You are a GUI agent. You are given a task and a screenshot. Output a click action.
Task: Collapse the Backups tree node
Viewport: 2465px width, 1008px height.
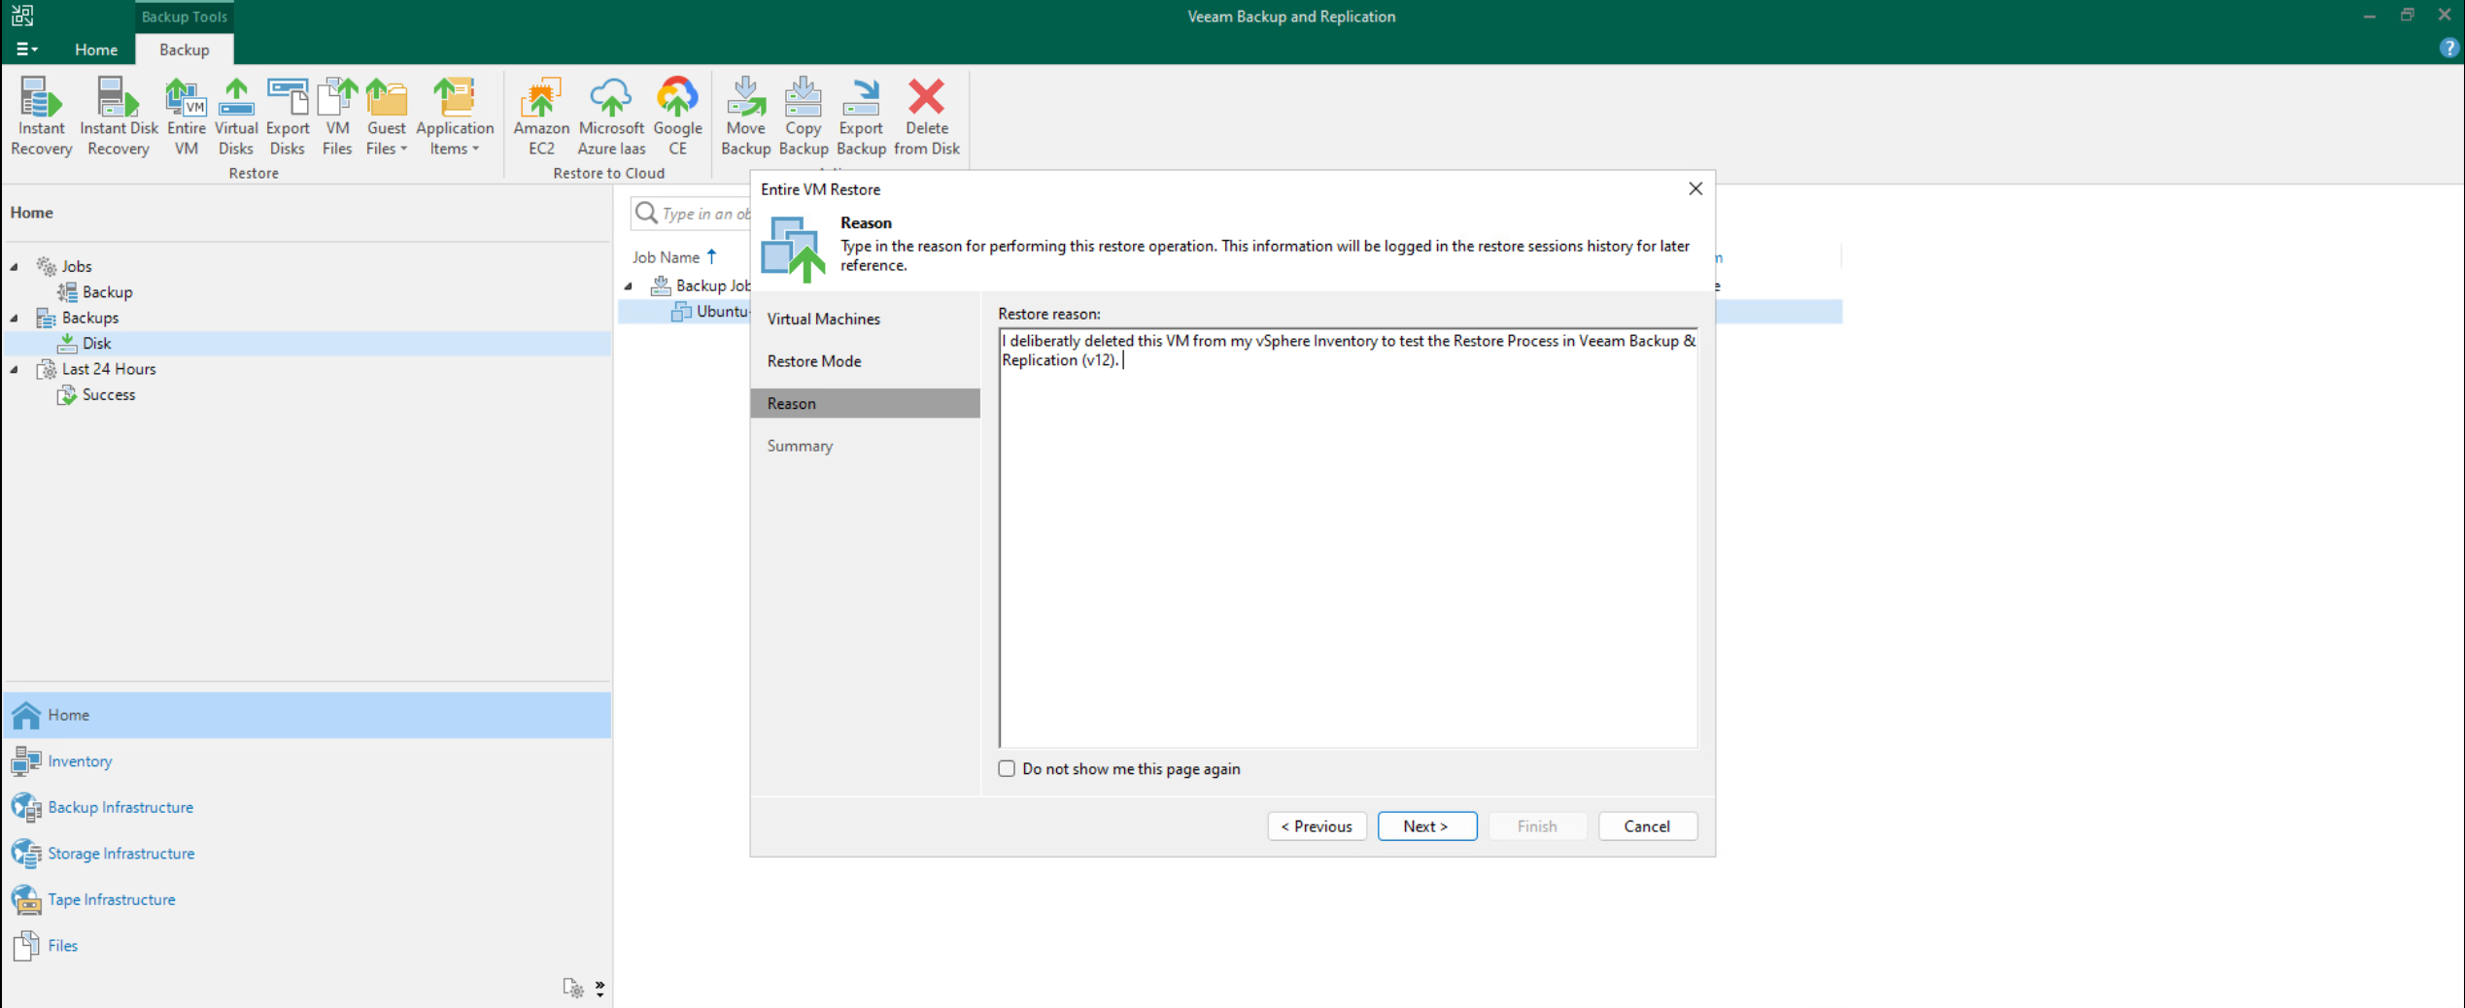[x=15, y=318]
